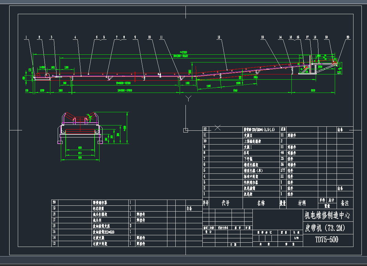The height and width of the screenshot is (266, 367).
Task: Click the 数量 column header
Action: click(283, 203)
